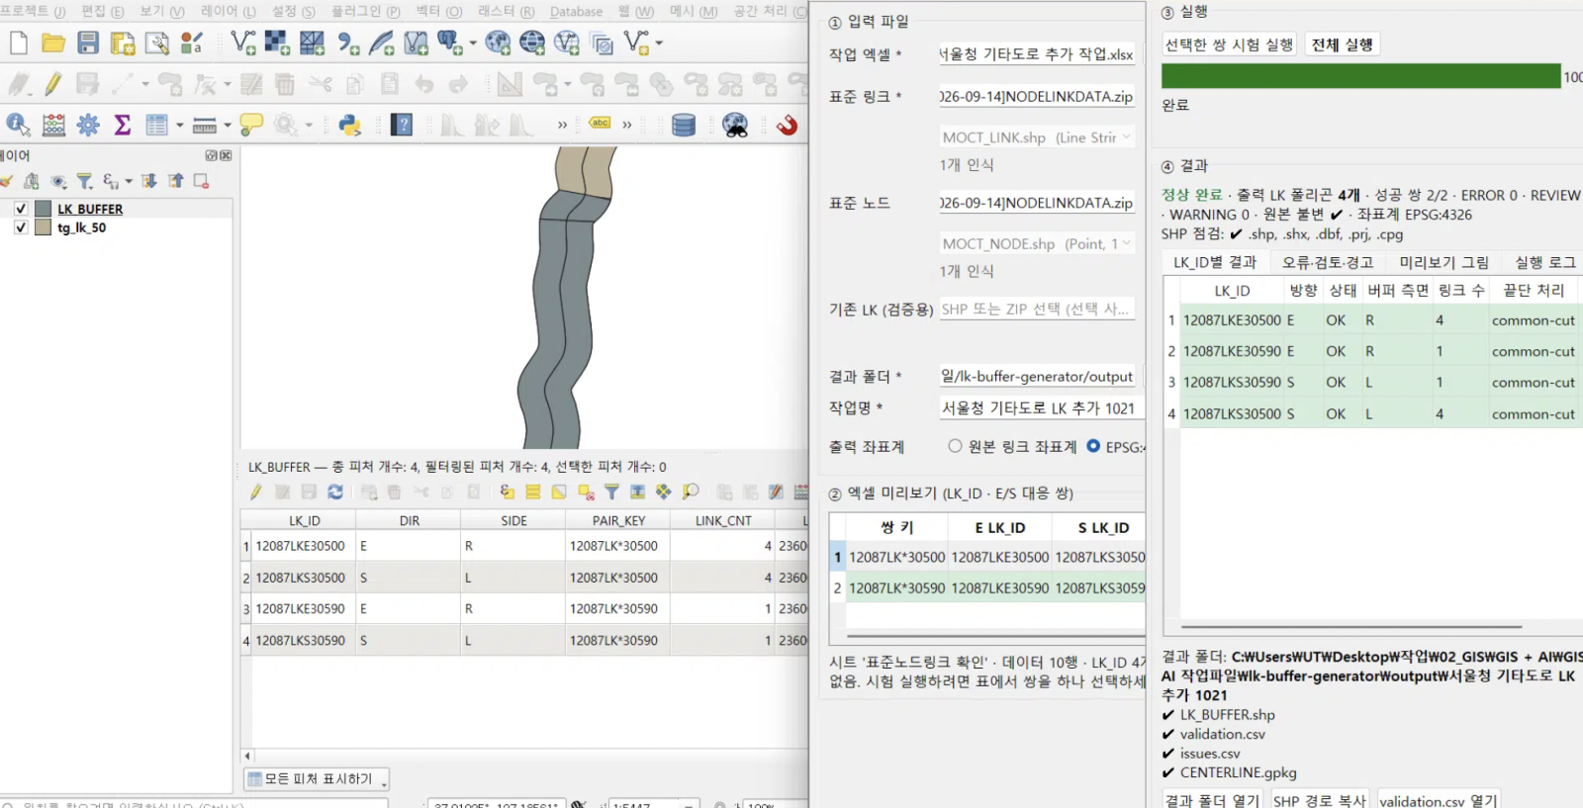Open the MOCT_LINK.shp layer dropdown
1583x808 pixels.
click(x=1036, y=137)
